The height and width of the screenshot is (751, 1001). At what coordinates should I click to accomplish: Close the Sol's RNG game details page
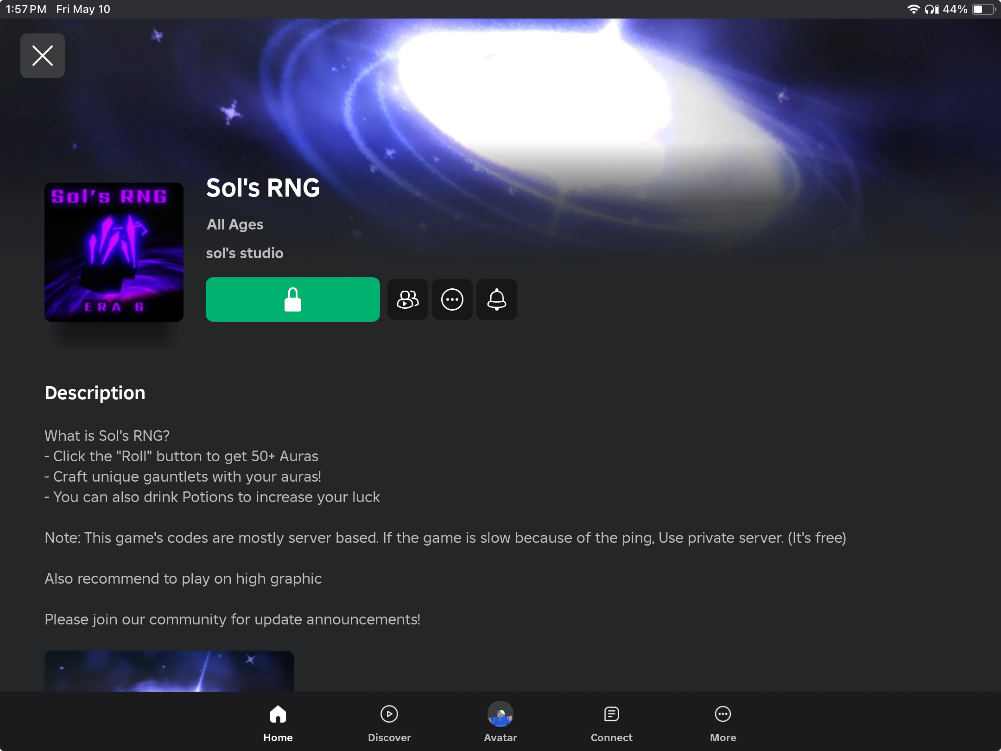pyautogui.click(x=43, y=56)
